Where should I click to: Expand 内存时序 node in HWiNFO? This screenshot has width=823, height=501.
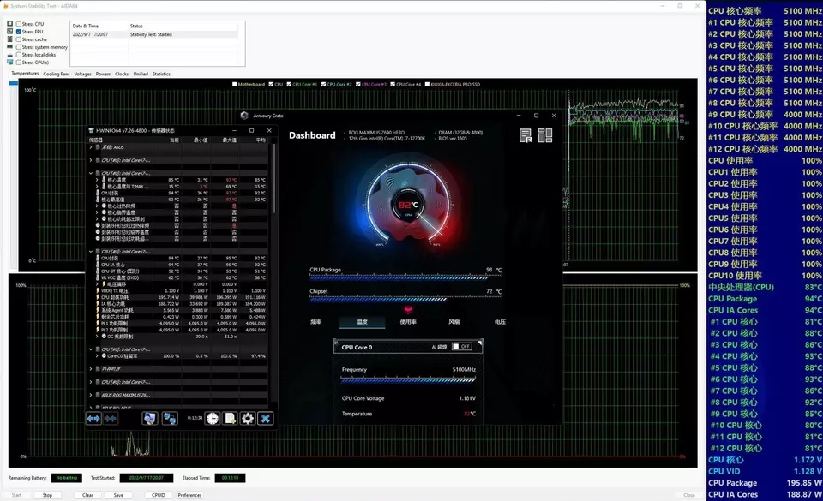tap(91, 369)
